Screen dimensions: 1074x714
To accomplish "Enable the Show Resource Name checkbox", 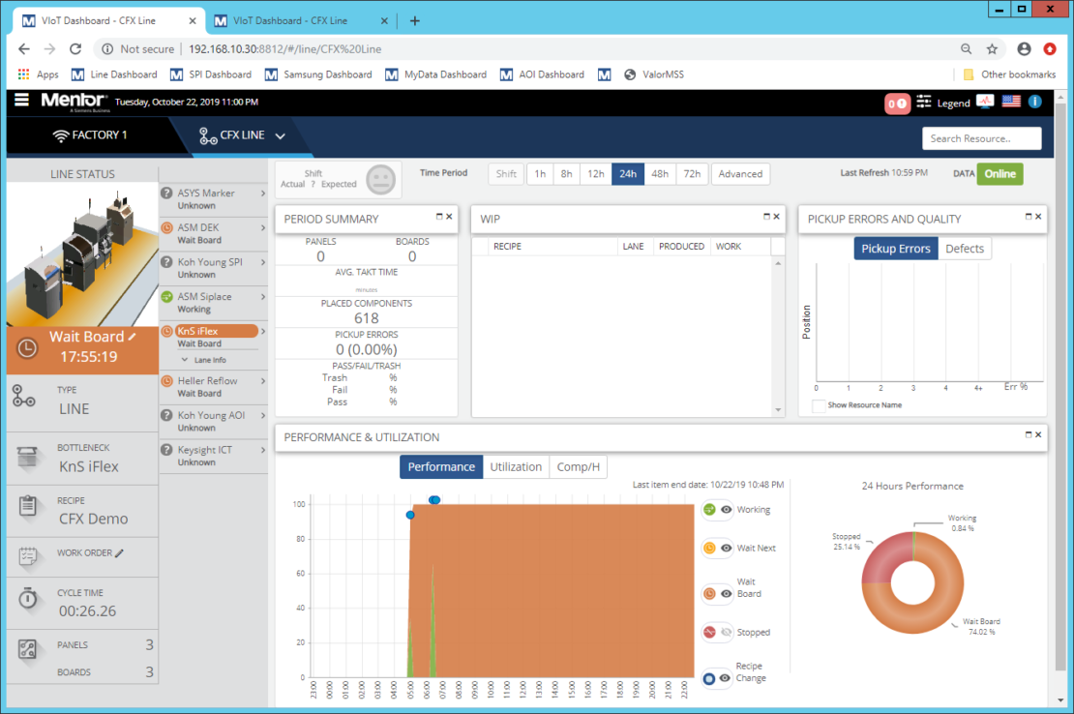I will (x=818, y=404).
